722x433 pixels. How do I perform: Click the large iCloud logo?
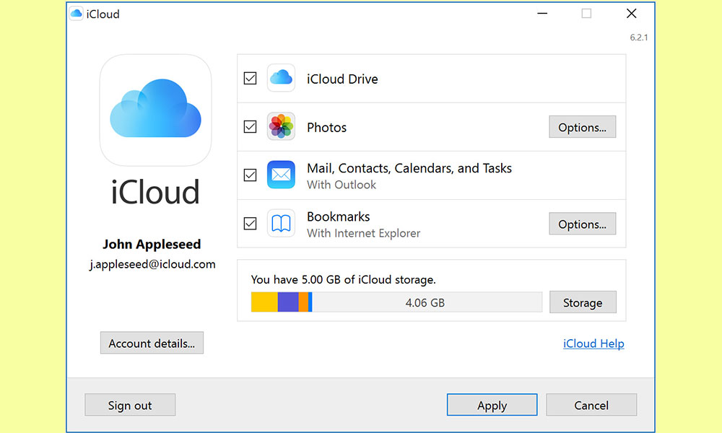pyautogui.click(x=156, y=110)
